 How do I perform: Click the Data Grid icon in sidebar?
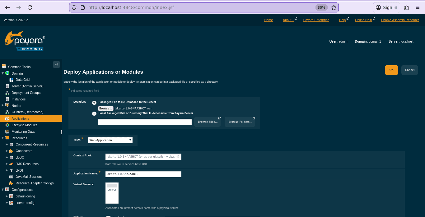pos(11,80)
